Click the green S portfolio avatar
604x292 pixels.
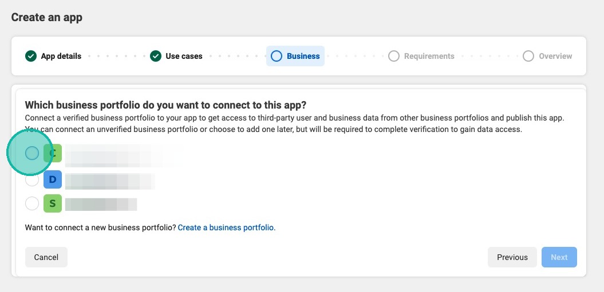[x=53, y=203]
